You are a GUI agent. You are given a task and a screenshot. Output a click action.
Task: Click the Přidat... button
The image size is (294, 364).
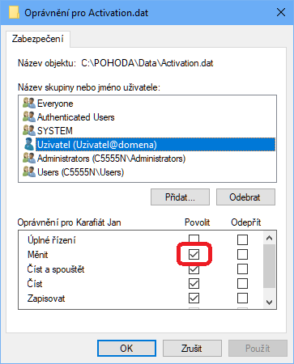tap(180, 197)
